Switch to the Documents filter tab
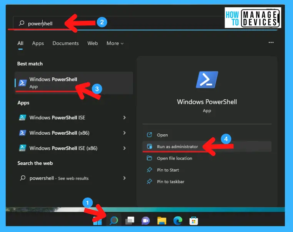Viewport: 293px width, 232px height. click(x=66, y=43)
